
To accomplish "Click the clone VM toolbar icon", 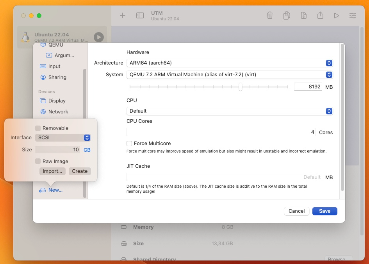I will [287, 16].
